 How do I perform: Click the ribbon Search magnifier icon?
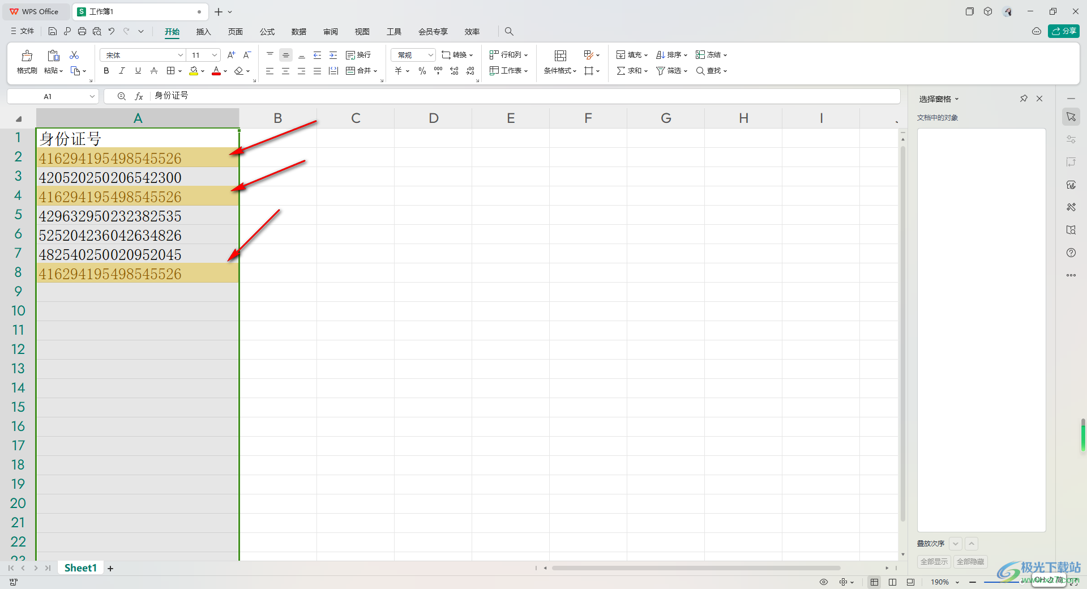click(x=509, y=32)
